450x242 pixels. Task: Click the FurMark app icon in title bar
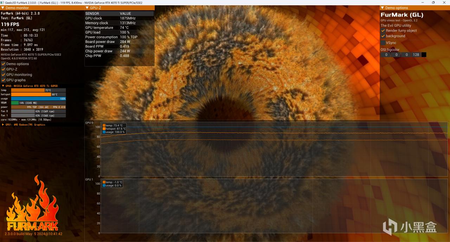pos(2,2)
